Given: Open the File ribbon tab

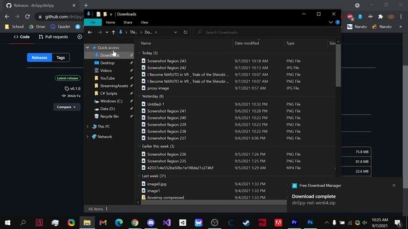Looking at the screenshot, I should coord(92,22).
